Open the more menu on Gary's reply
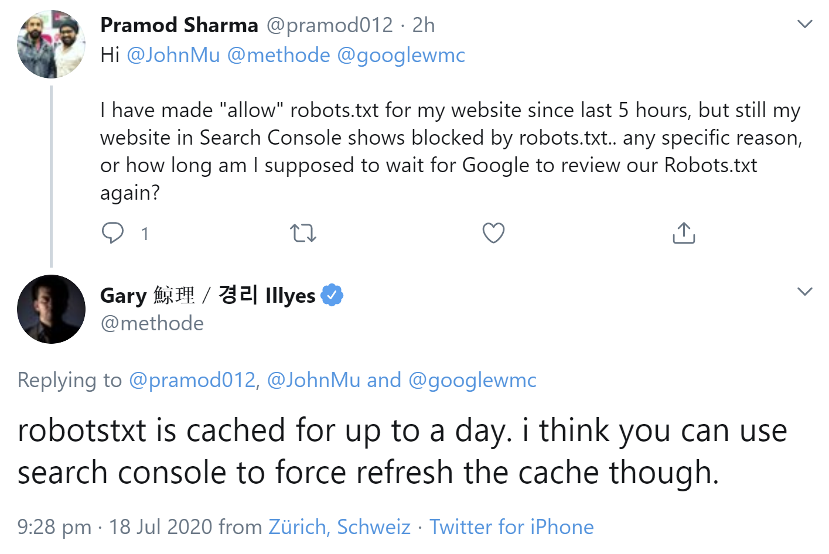Image resolution: width=829 pixels, height=554 pixels. [805, 292]
